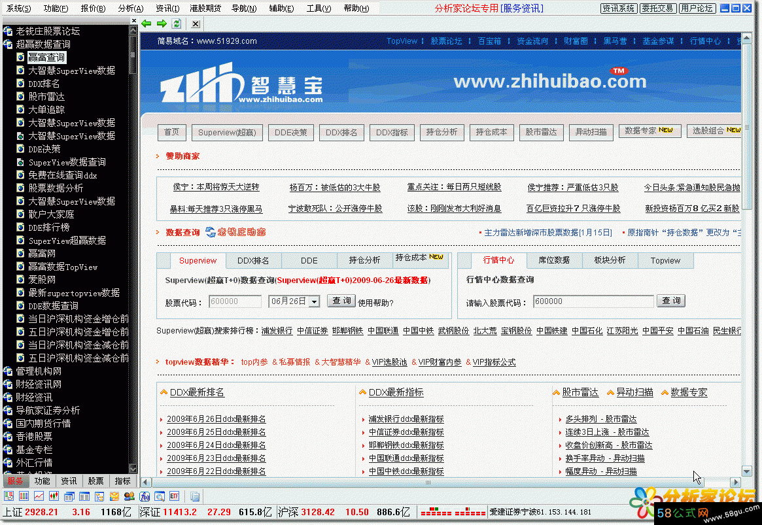The image size is (762, 525).
Task: Open the line trend chart icon
Action: [39, 496]
